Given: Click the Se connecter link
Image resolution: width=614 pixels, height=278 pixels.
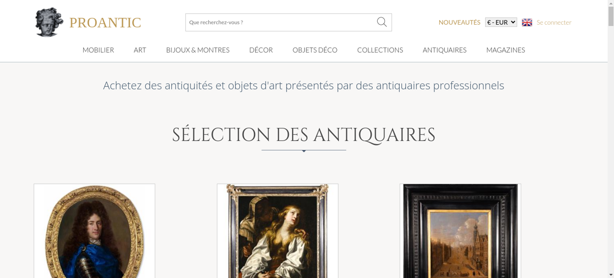Looking at the screenshot, I should pyautogui.click(x=554, y=22).
